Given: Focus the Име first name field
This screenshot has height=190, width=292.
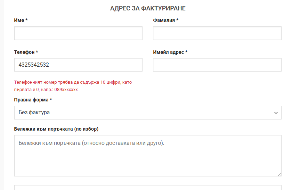Looking at the screenshot, I should tap(78, 33).
